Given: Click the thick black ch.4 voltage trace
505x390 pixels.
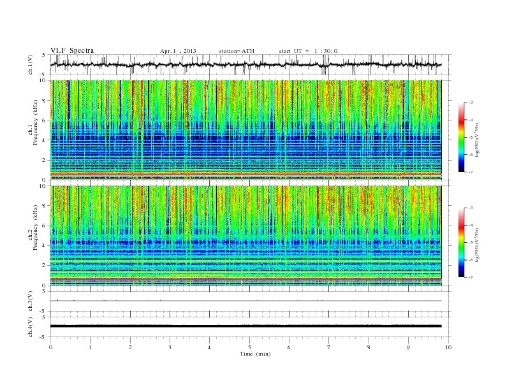Looking at the screenshot, I should coord(245,326).
